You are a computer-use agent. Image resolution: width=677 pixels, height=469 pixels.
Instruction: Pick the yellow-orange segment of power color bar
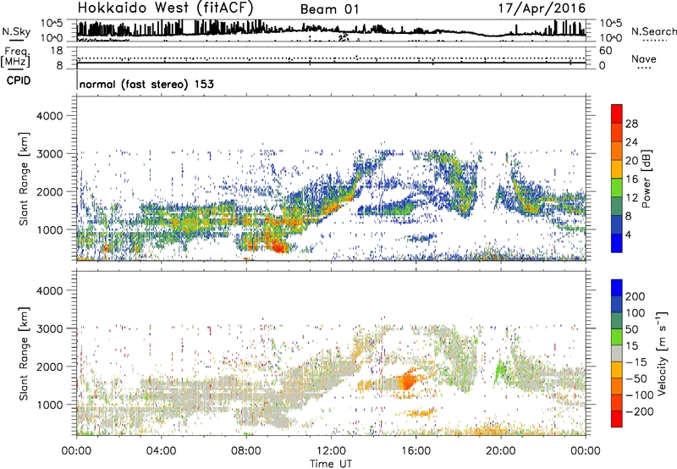coord(617,169)
